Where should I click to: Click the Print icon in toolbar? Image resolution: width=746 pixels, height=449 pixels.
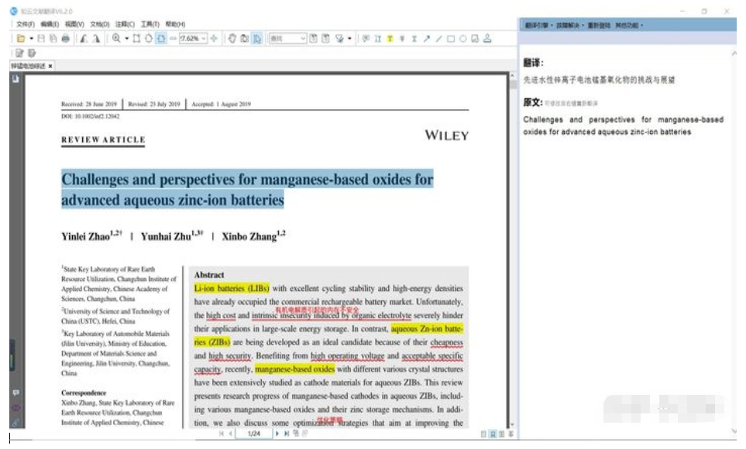[x=65, y=38]
